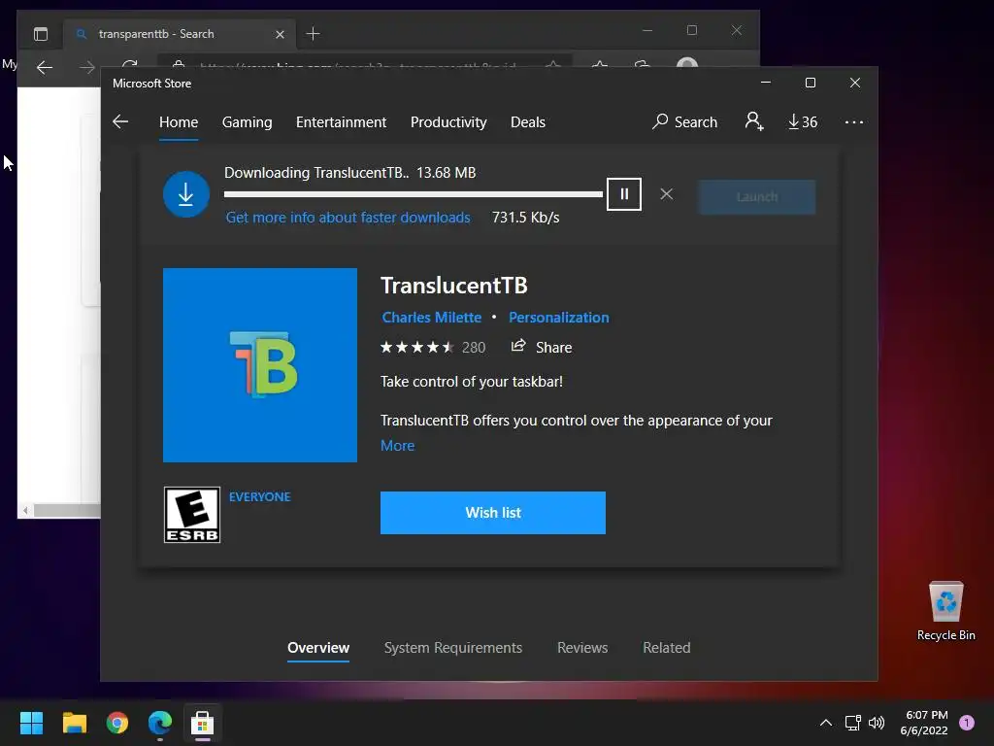Click the star rating 280
The height and width of the screenshot is (746, 994).
click(x=433, y=347)
